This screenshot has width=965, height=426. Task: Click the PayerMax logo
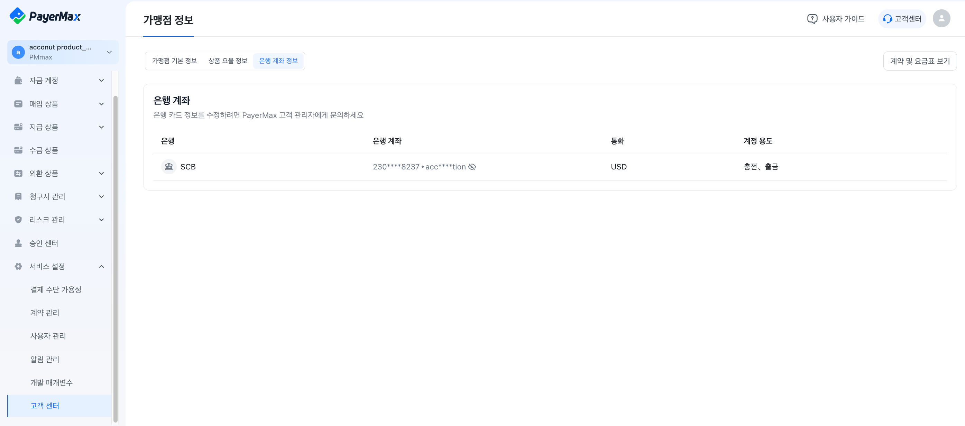tap(45, 16)
